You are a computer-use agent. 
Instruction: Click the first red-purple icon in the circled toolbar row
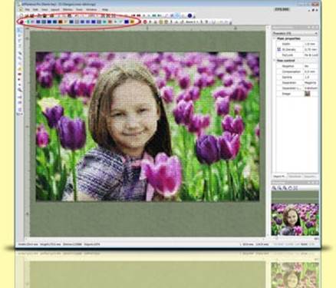[x=21, y=22]
